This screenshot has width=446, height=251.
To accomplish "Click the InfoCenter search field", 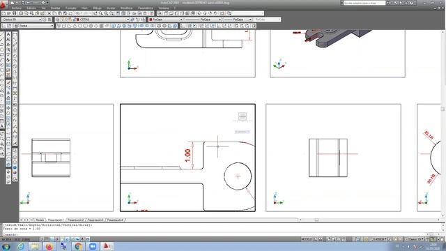I will (x=364, y=3).
